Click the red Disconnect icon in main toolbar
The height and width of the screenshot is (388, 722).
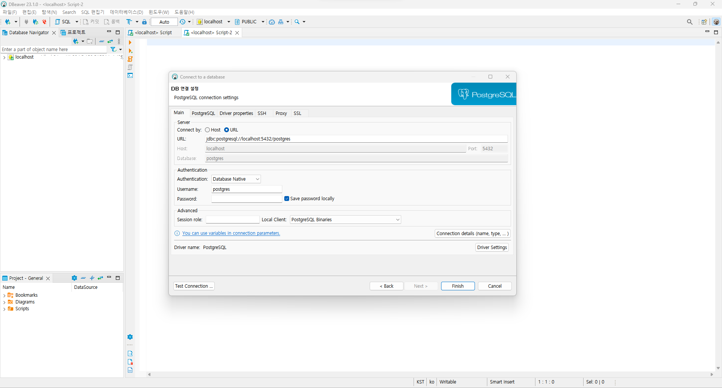(x=44, y=22)
